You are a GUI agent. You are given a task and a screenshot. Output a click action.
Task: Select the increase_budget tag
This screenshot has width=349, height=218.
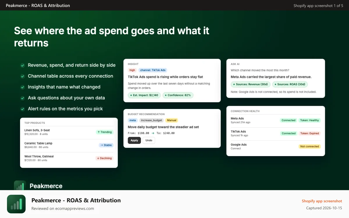pos(152,120)
